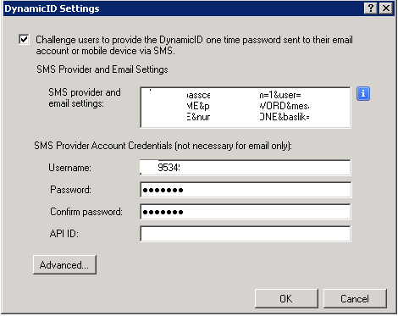
Task: Click the DynamicID Settings title bar text
Action: (x=52, y=8)
